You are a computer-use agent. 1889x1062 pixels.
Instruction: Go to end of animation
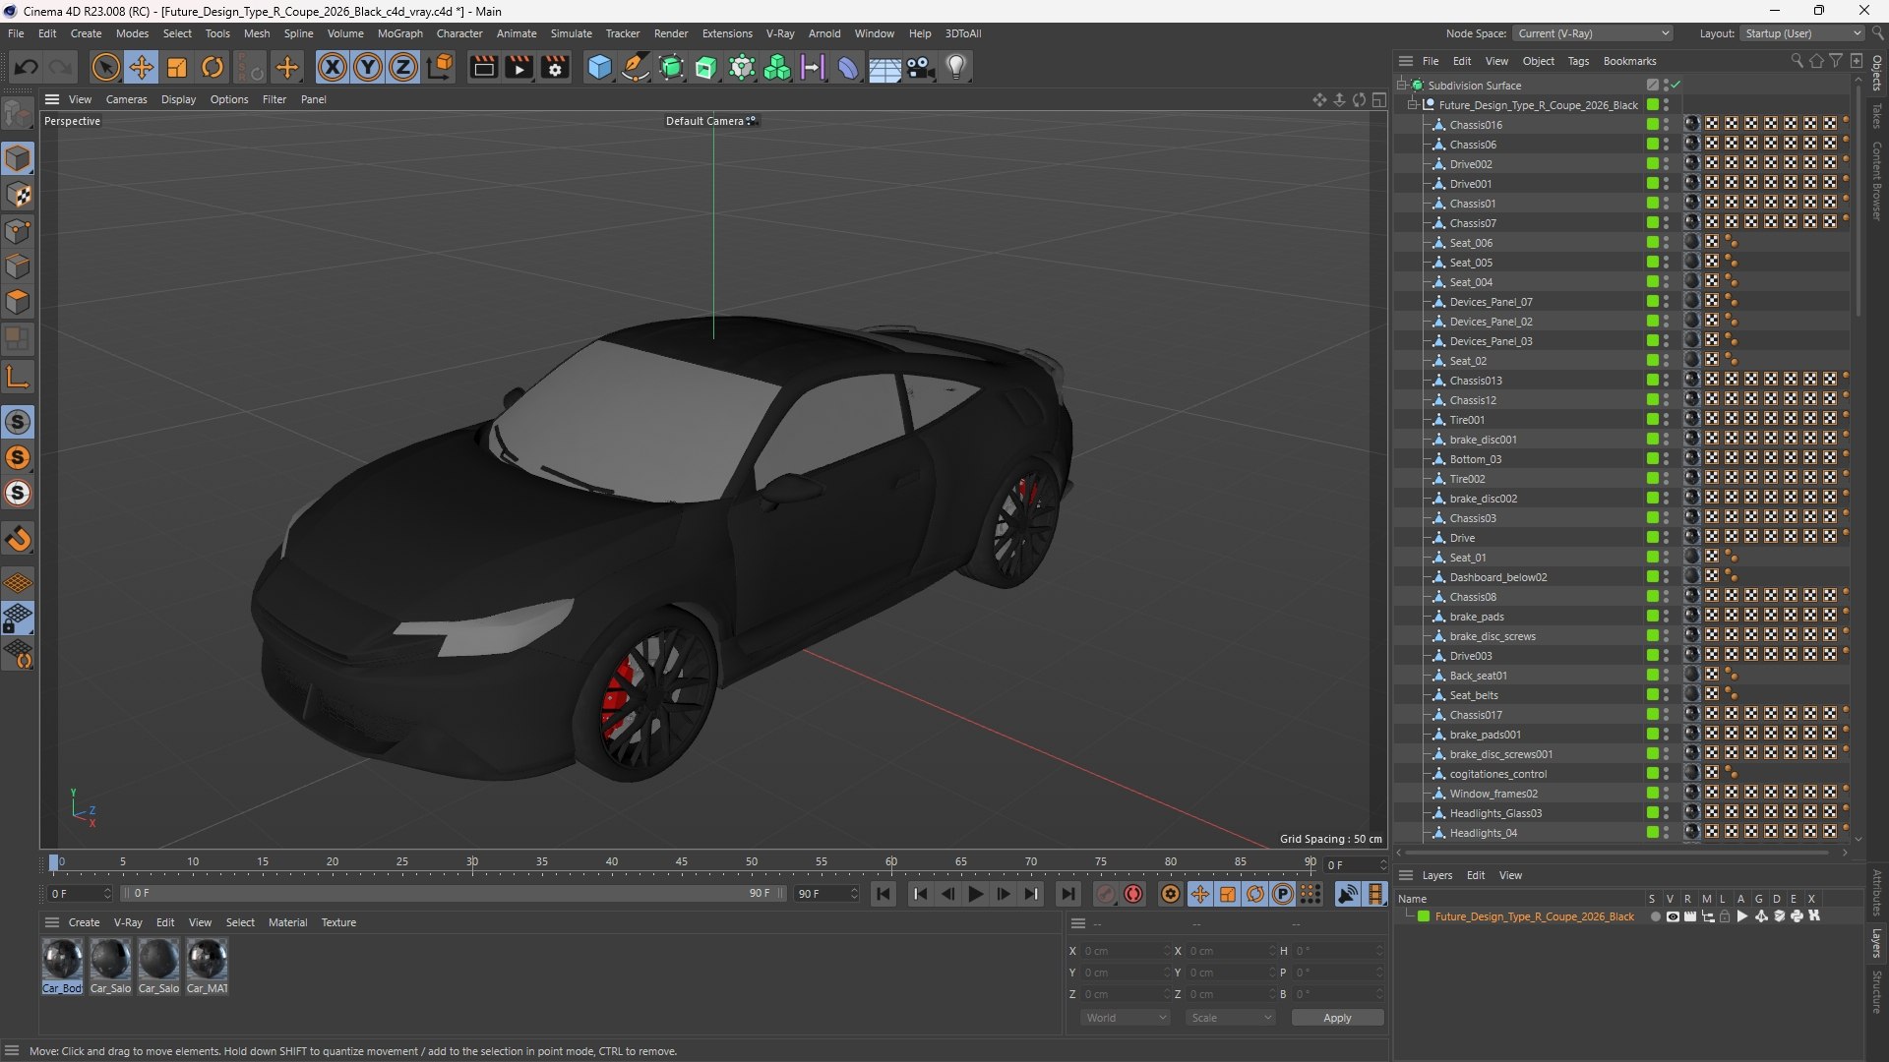point(1067,894)
